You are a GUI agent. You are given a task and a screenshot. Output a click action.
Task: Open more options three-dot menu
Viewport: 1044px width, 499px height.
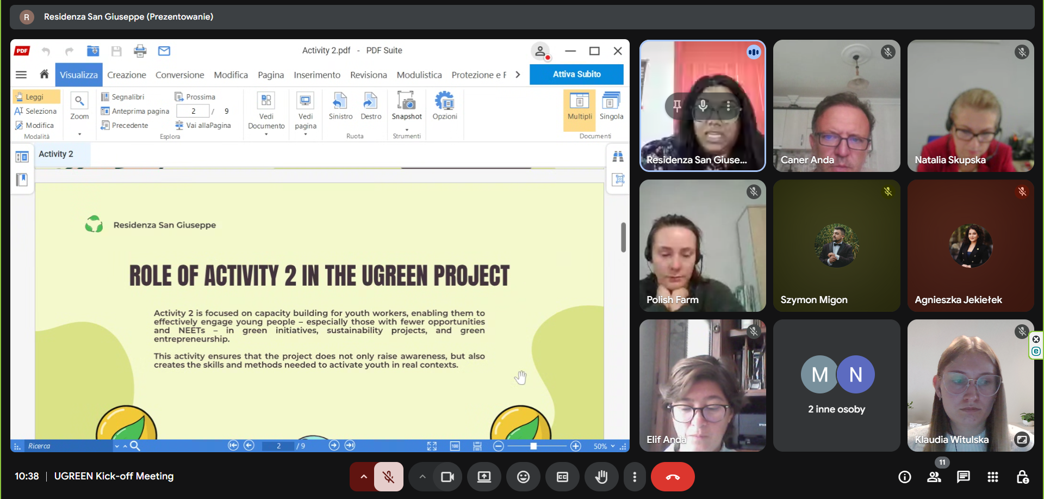(635, 477)
